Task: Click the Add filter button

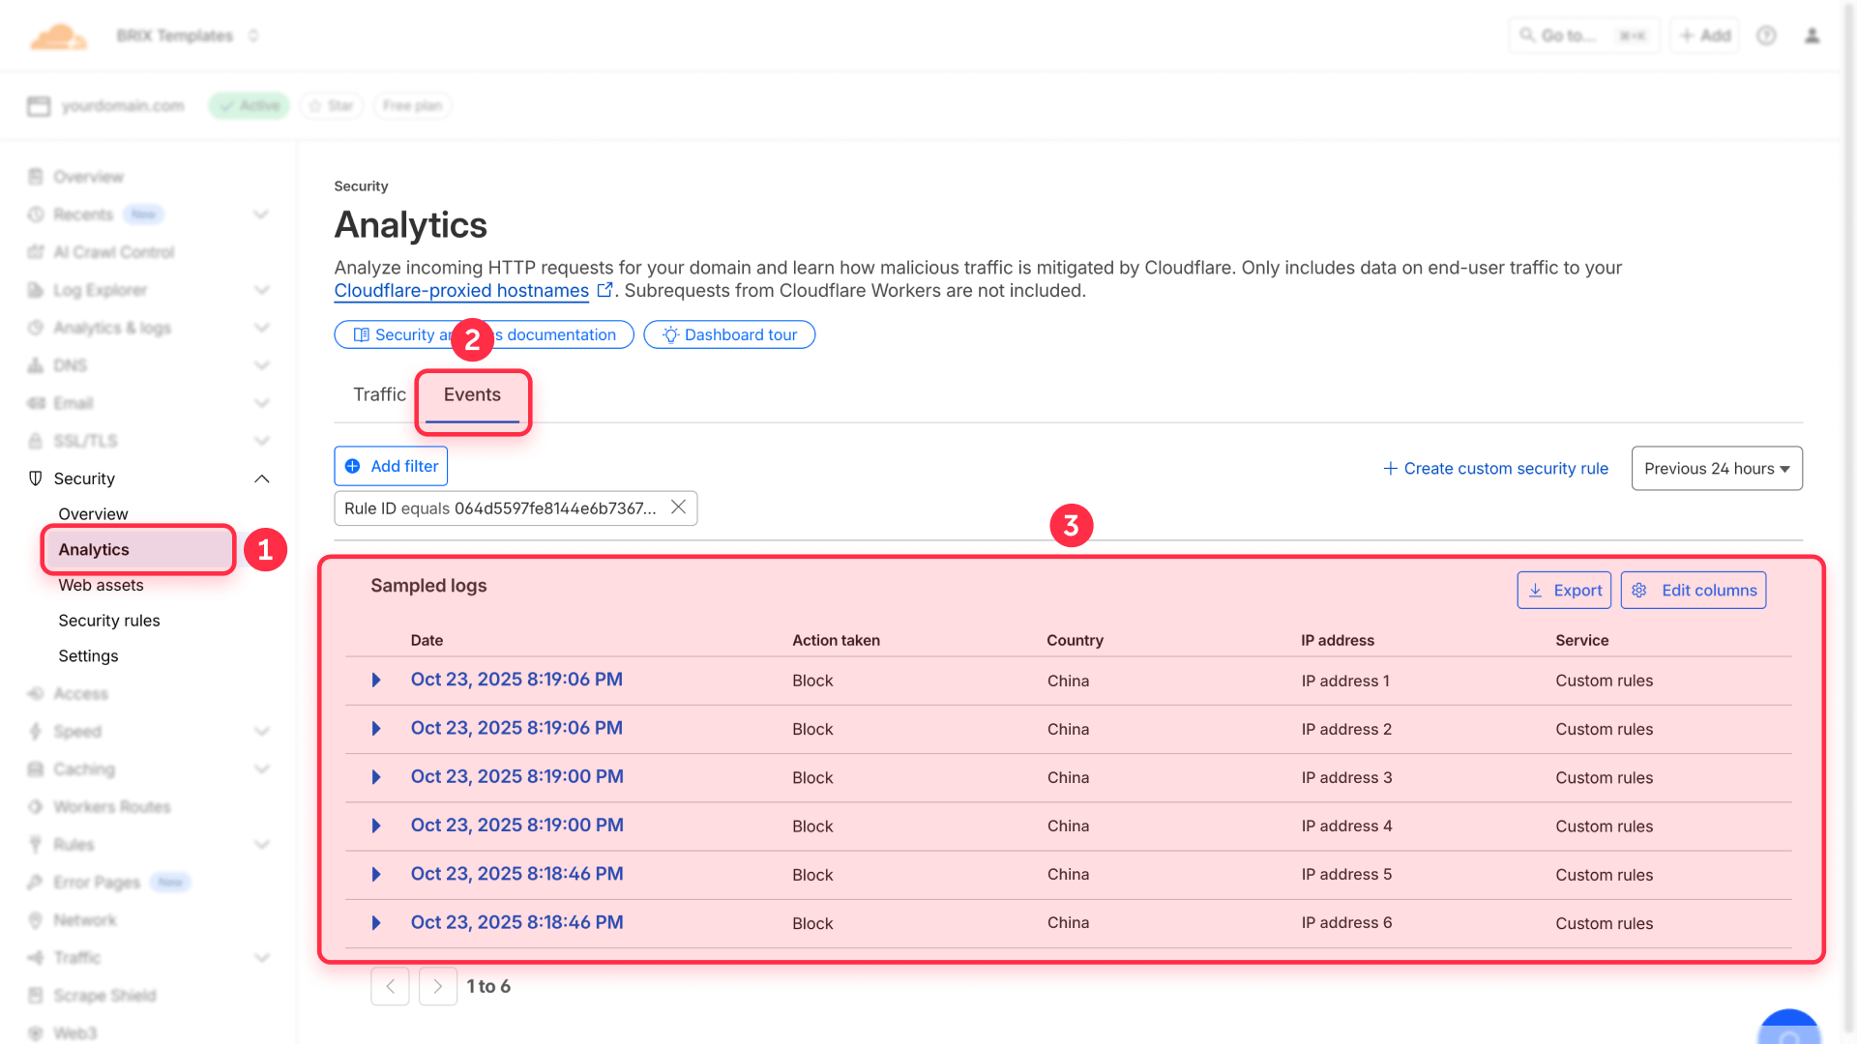Action: [391, 466]
